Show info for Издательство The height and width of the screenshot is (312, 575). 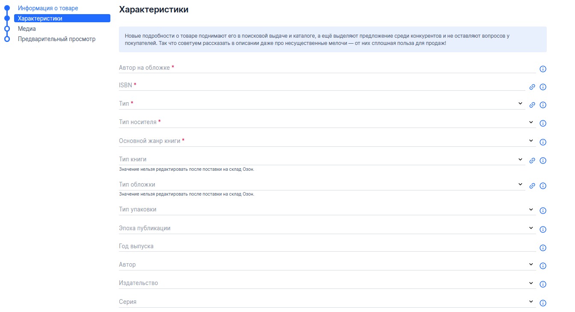[x=543, y=284]
